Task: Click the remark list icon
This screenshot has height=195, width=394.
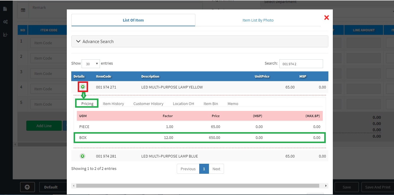Action: click(x=23, y=10)
